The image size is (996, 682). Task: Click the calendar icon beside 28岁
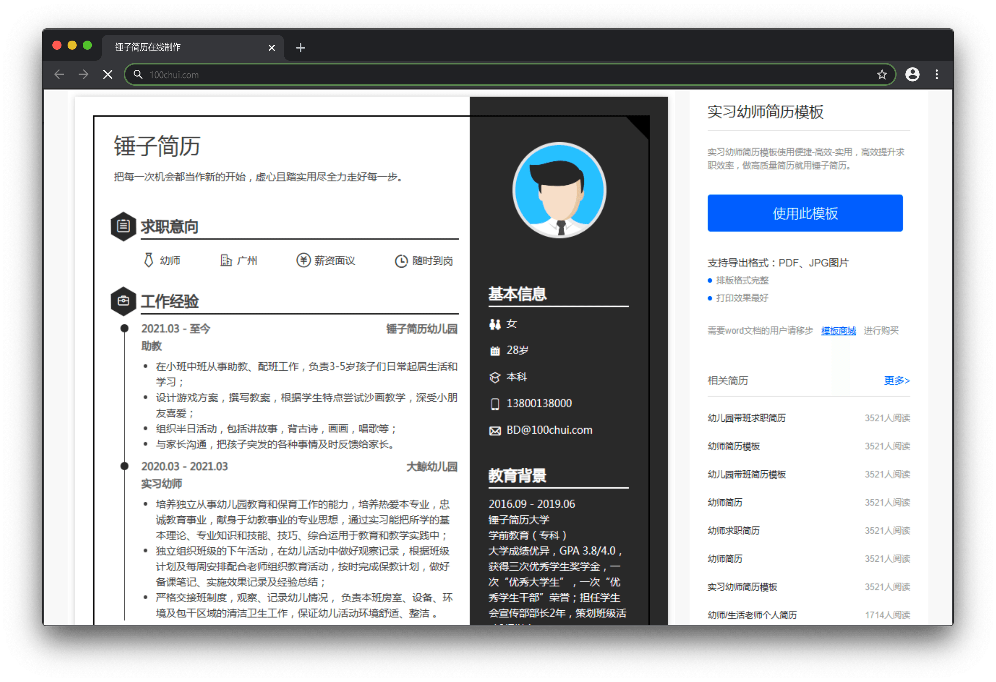click(495, 351)
